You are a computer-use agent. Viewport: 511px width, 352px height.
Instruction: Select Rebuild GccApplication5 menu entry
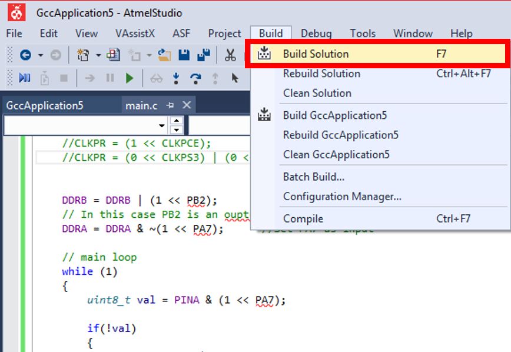click(x=380, y=135)
